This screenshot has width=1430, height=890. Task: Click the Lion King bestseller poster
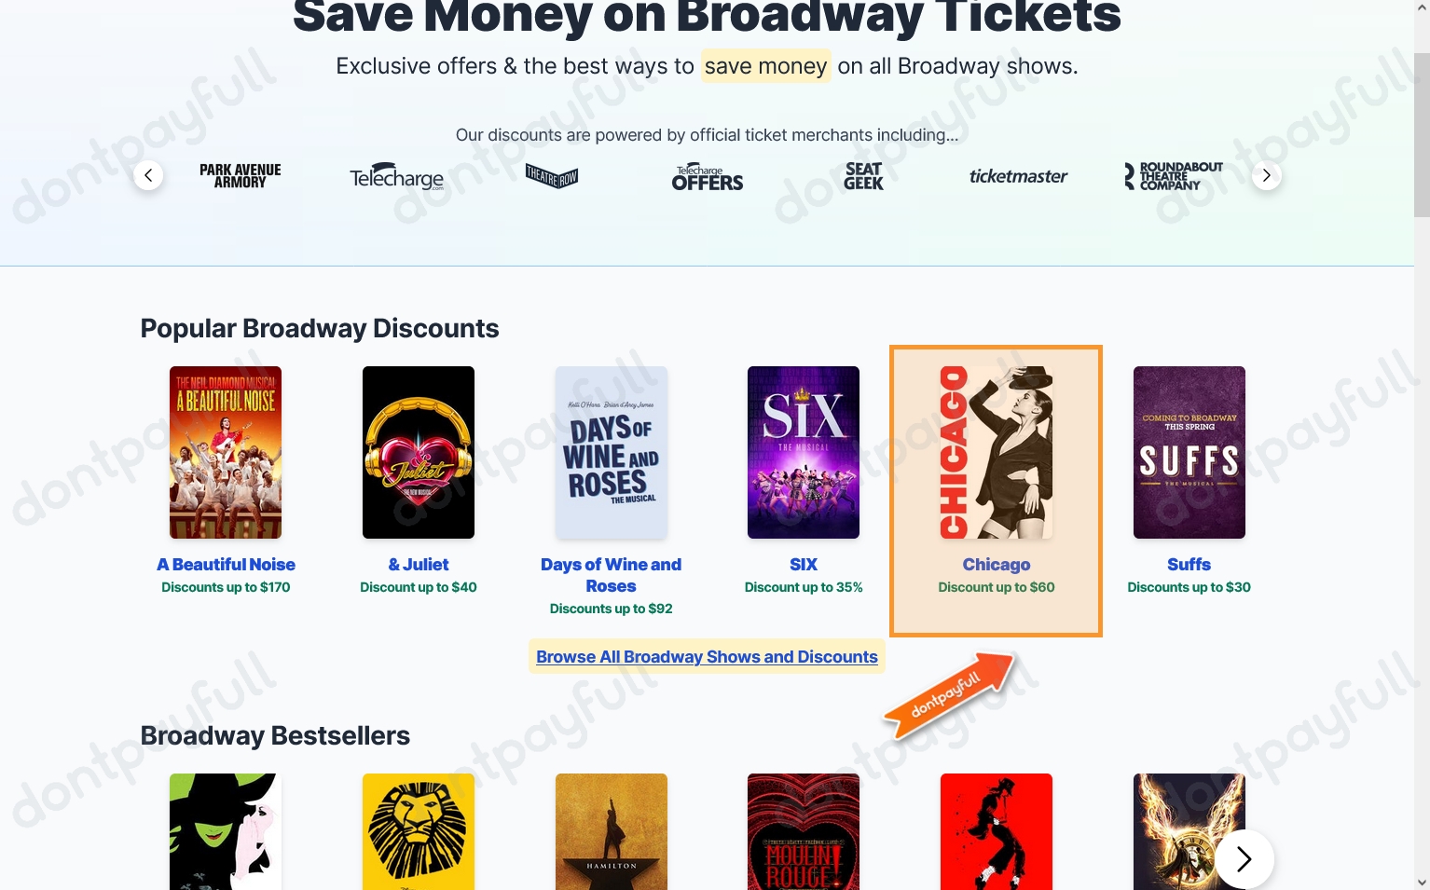pos(418,831)
